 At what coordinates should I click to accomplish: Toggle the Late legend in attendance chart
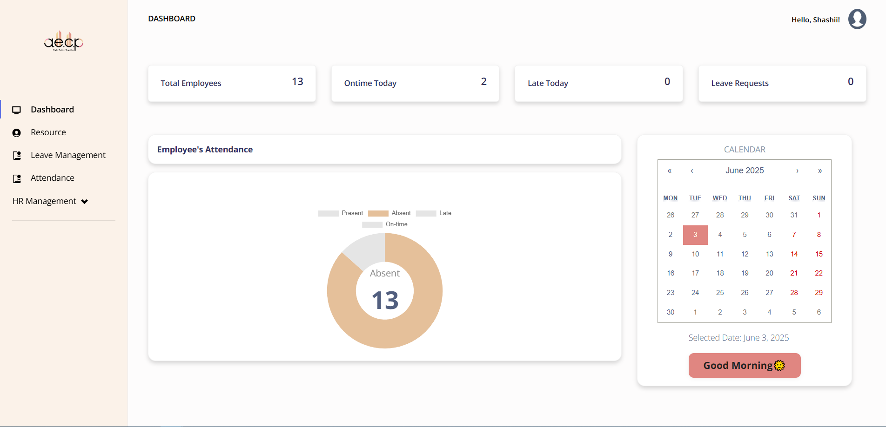point(433,213)
